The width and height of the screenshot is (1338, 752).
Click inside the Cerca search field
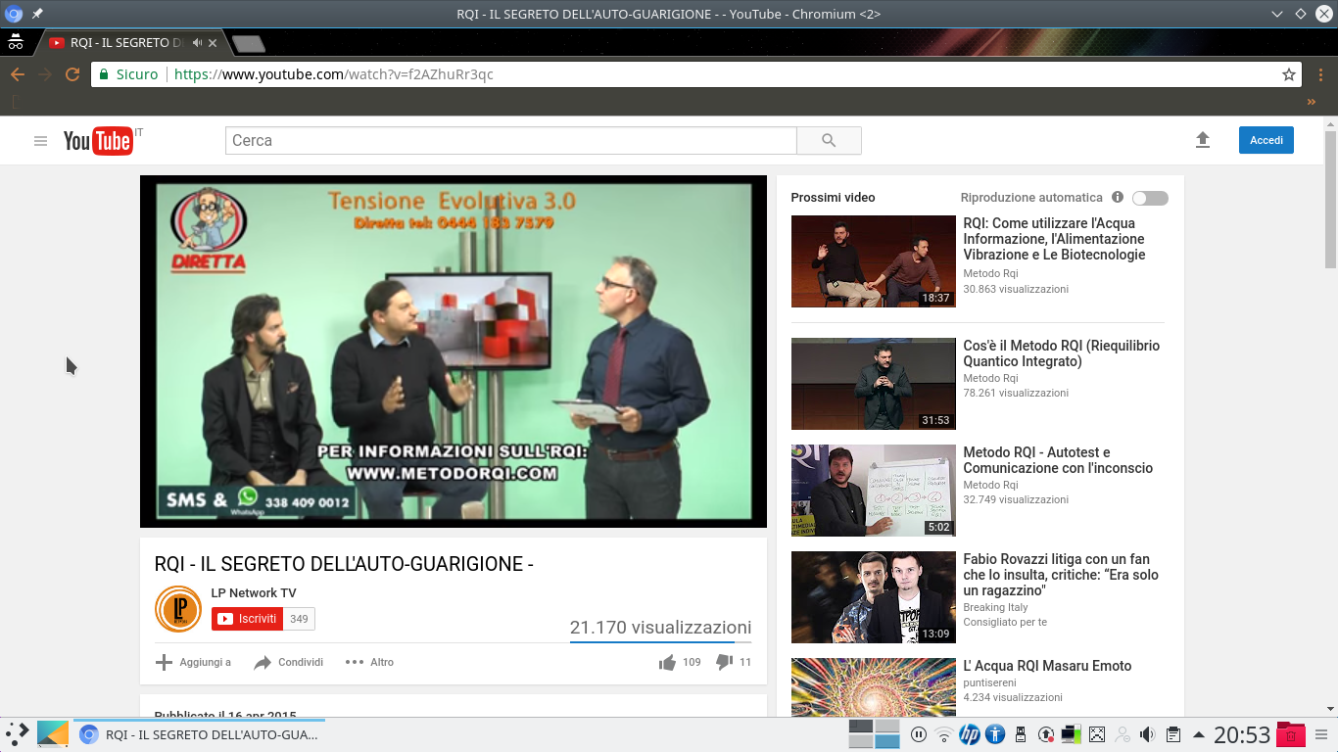tap(509, 140)
